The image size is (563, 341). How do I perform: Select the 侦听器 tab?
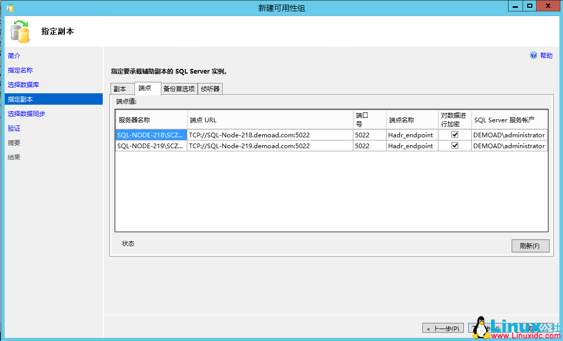pyautogui.click(x=210, y=88)
